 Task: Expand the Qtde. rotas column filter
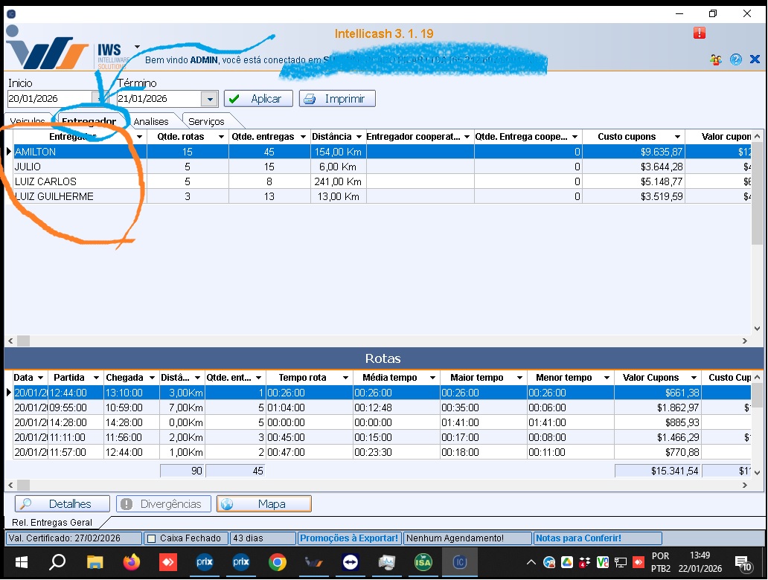220,137
